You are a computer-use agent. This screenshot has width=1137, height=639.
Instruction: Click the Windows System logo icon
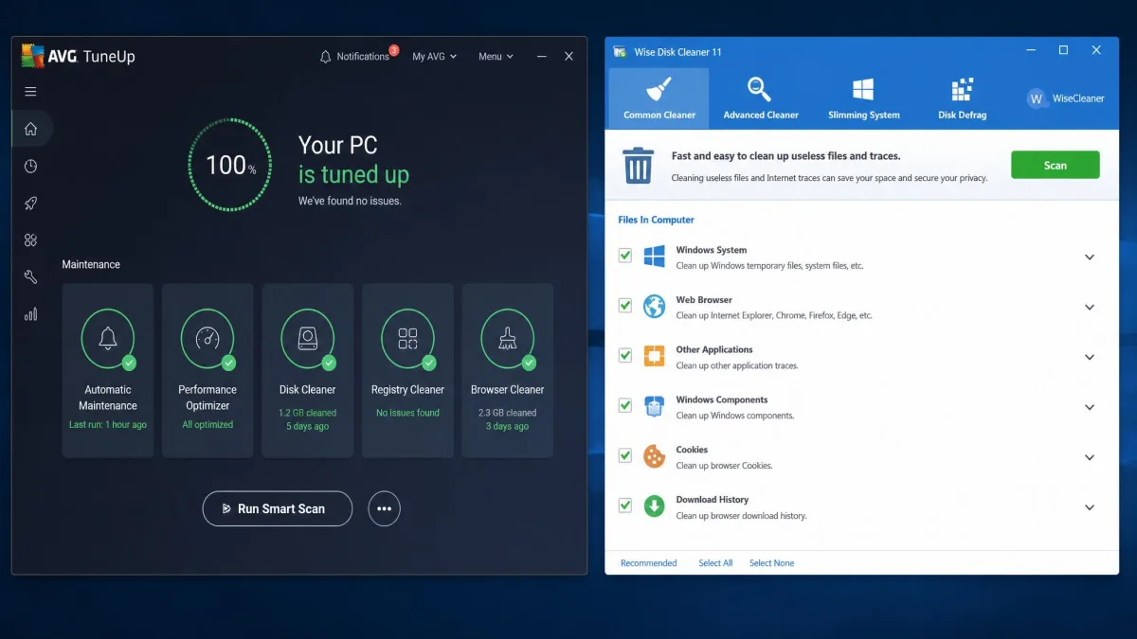[654, 257]
